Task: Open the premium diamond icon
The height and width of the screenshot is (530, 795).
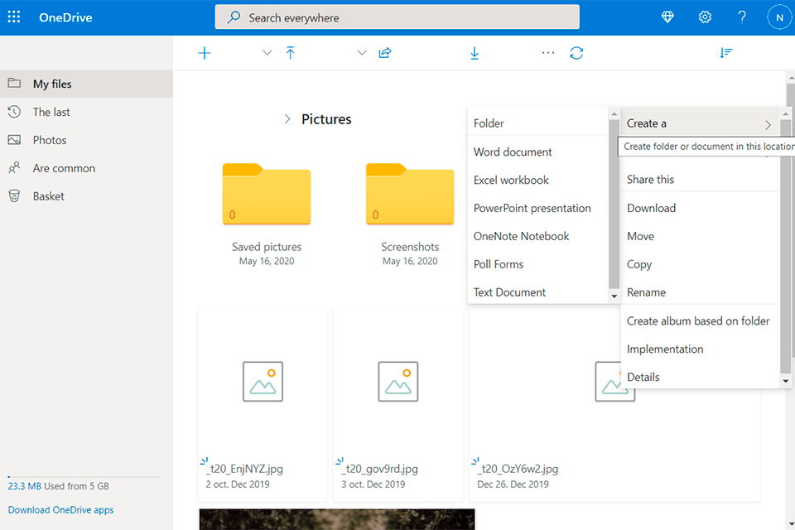Action: pyautogui.click(x=667, y=17)
